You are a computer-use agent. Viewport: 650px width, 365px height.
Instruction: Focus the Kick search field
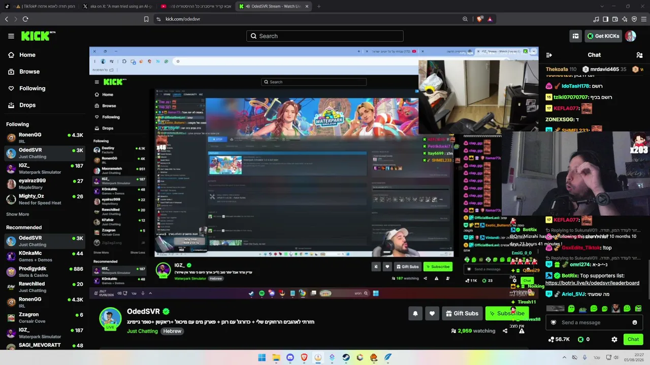coord(325,36)
